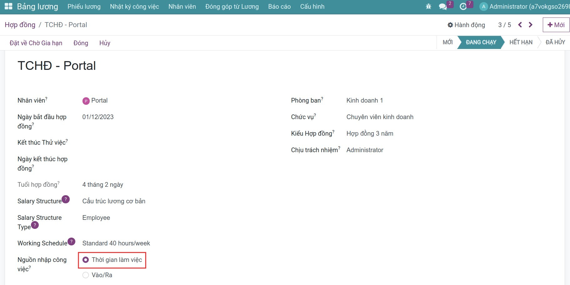The image size is (570, 285).
Task: Click the TCHĐ - Portal contract title
Action: pos(57,66)
